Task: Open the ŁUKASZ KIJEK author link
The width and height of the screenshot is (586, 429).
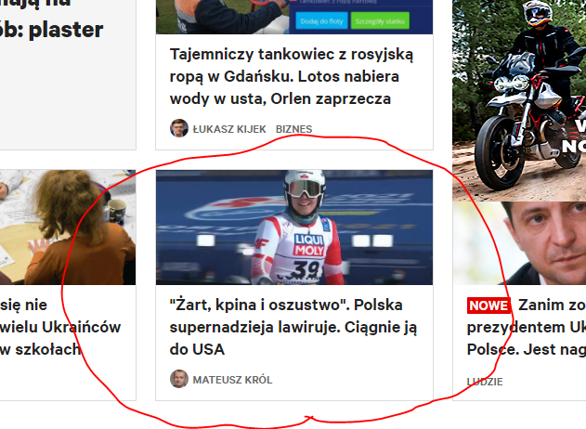Action: (x=229, y=129)
